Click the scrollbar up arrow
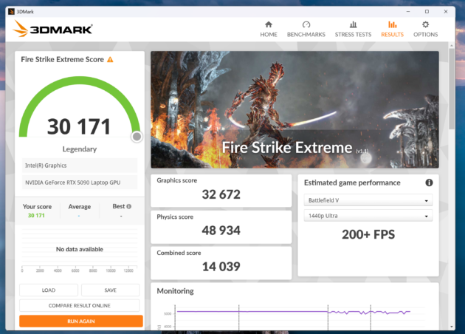Image resolution: width=465 pixels, height=334 pixels. click(452, 45)
